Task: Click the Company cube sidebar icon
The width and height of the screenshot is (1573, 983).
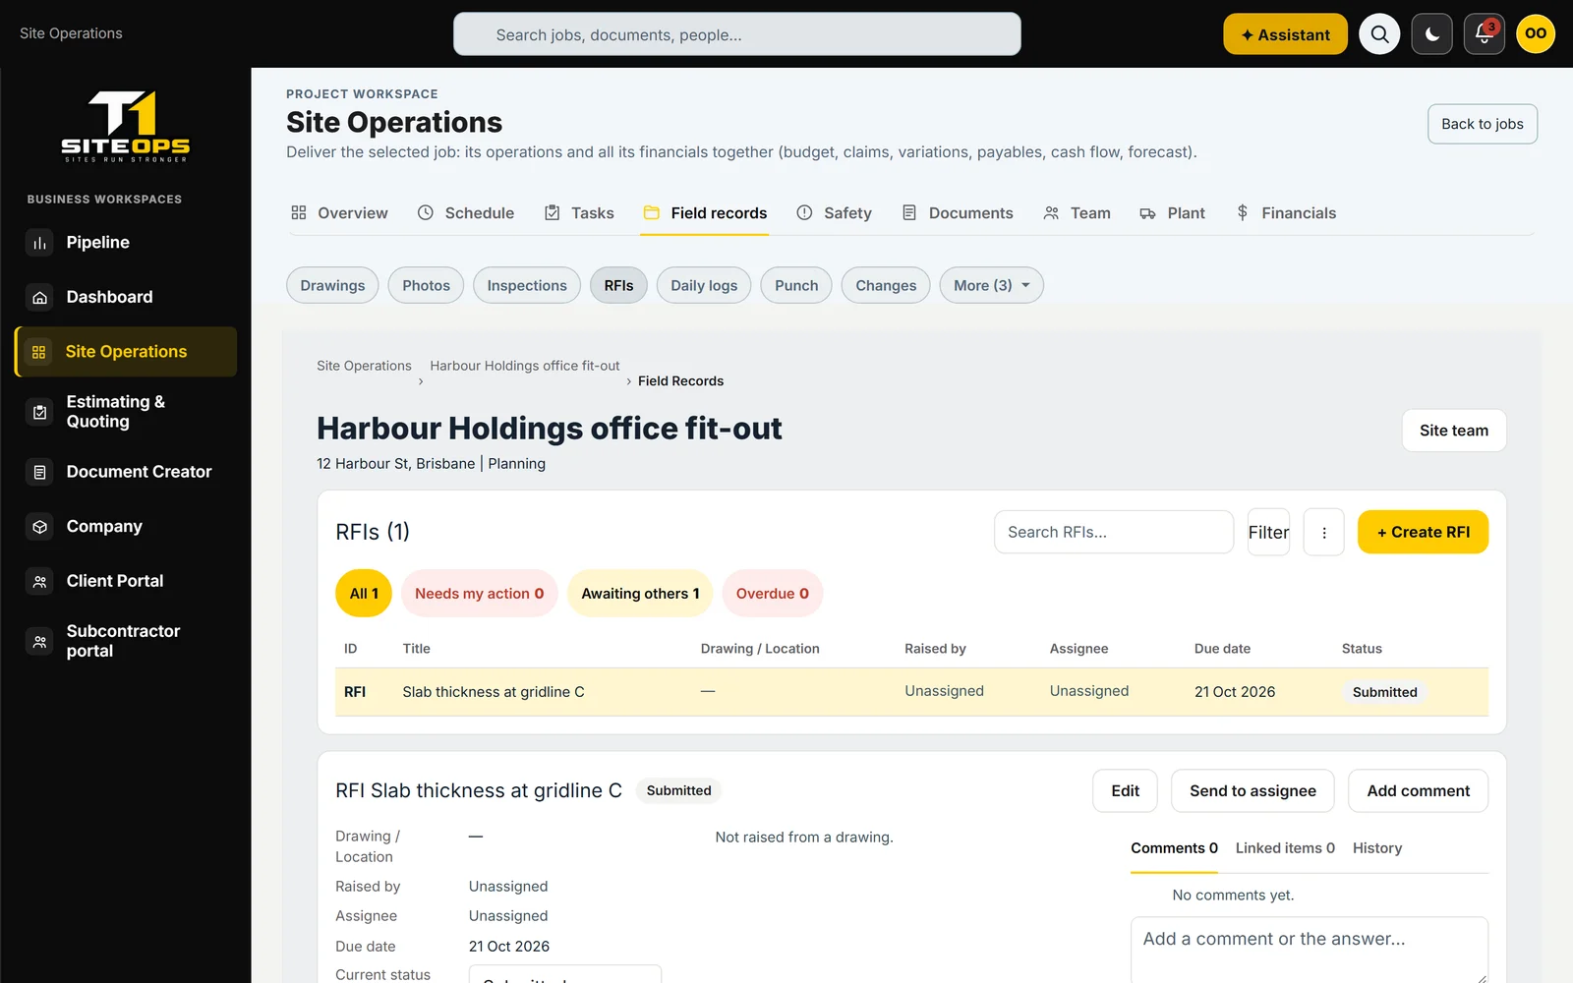Action: 39,527
